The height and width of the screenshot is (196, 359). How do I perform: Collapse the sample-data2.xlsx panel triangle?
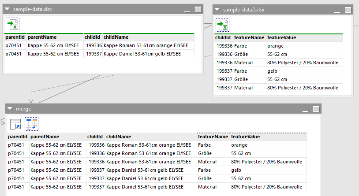point(217,10)
